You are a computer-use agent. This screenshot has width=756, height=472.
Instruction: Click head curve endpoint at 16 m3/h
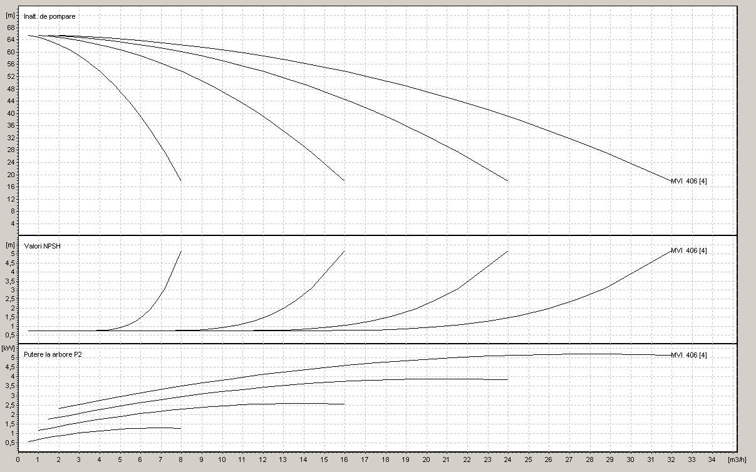click(x=344, y=181)
